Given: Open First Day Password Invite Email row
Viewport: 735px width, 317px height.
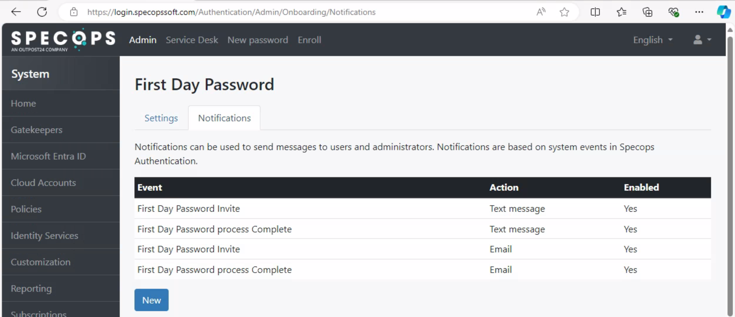Looking at the screenshot, I should pos(422,249).
